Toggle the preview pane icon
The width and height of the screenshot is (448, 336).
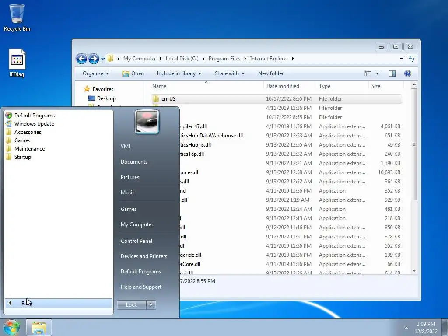[392, 73]
